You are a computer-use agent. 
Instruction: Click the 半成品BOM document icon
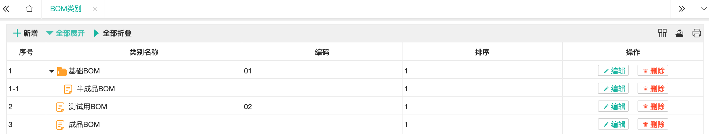(68, 89)
